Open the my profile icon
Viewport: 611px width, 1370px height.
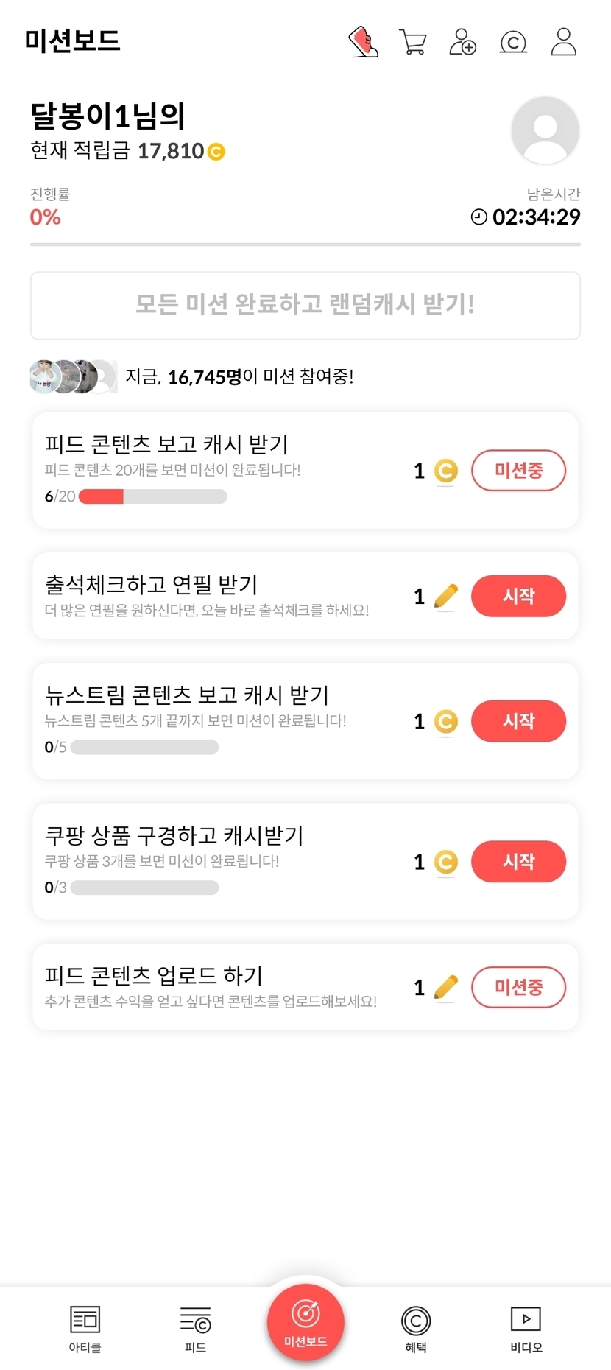(564, 42)
